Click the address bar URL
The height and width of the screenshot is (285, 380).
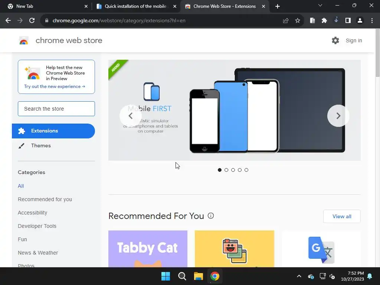coord(119,21)
